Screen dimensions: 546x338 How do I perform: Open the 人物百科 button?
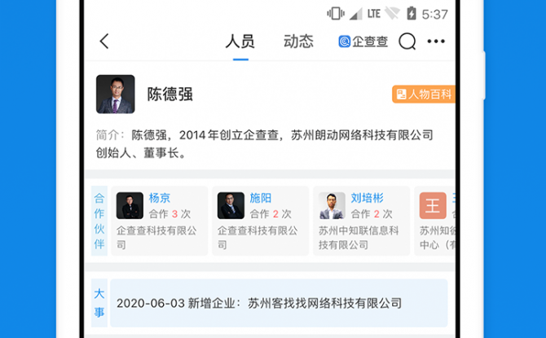click(424, 94)
